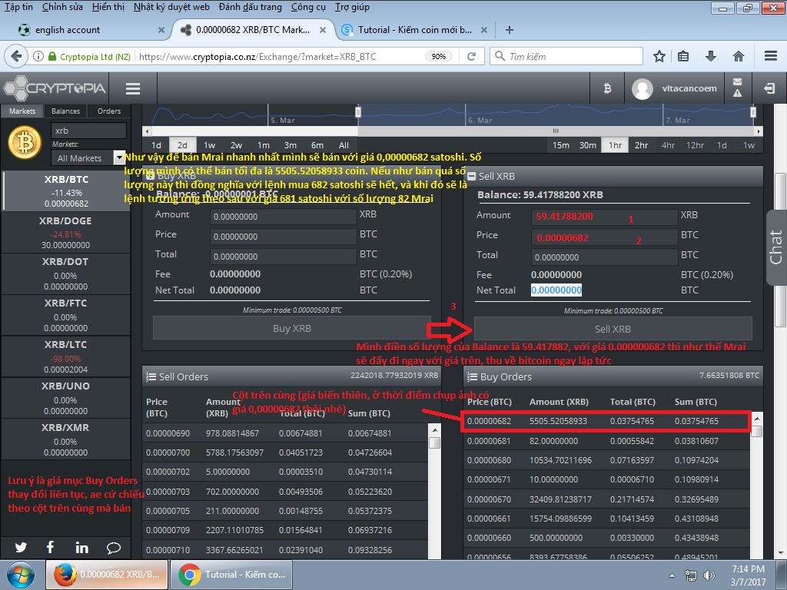Click the page zoom 90% indicator
This screenshot has height=590, width=787.
(x=439, y=56)
